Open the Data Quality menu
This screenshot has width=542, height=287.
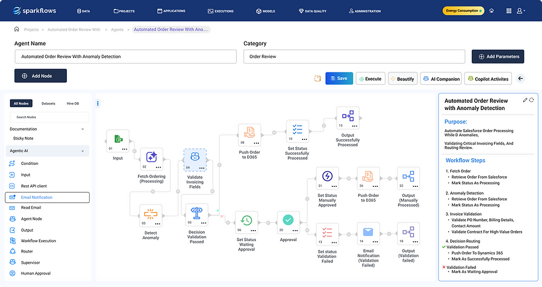tap(312, 11)
